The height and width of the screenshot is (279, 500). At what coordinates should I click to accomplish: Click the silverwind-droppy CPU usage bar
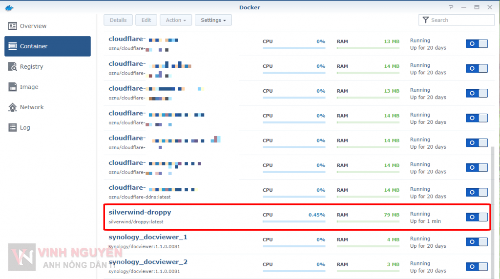tap(293, 221)
